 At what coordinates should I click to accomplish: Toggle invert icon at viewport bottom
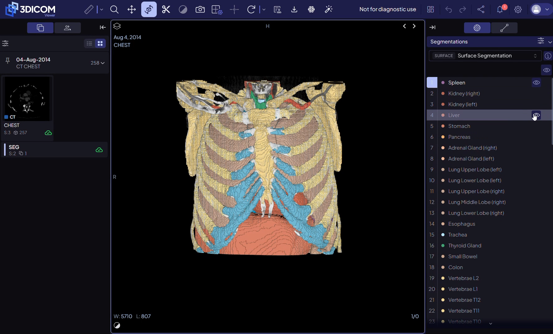point(117,325)
